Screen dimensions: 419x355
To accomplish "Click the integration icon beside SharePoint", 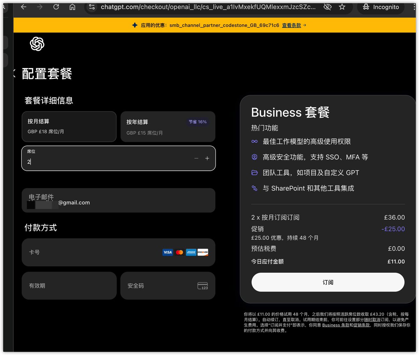I will point(255,188).
